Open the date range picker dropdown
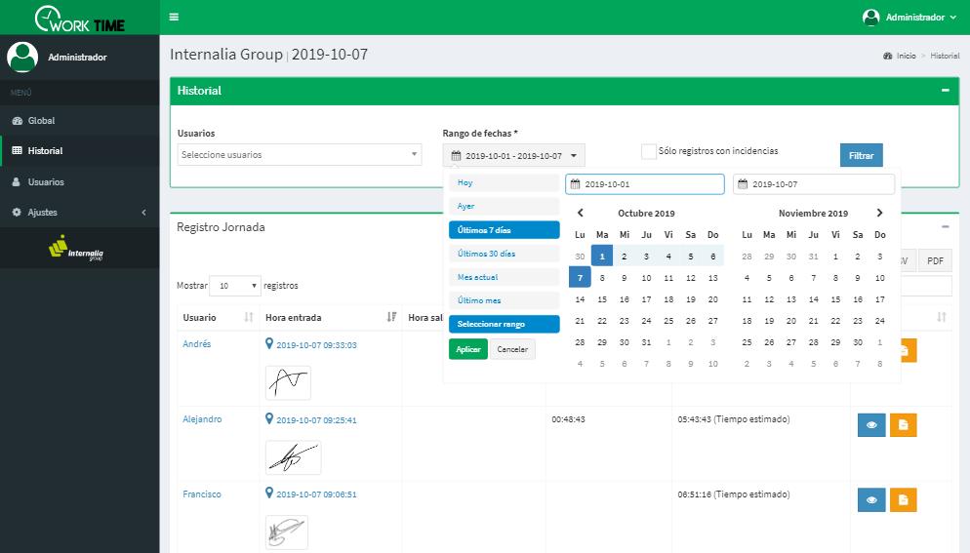Viewport: 970px width, 553px height. coord(513,155)
